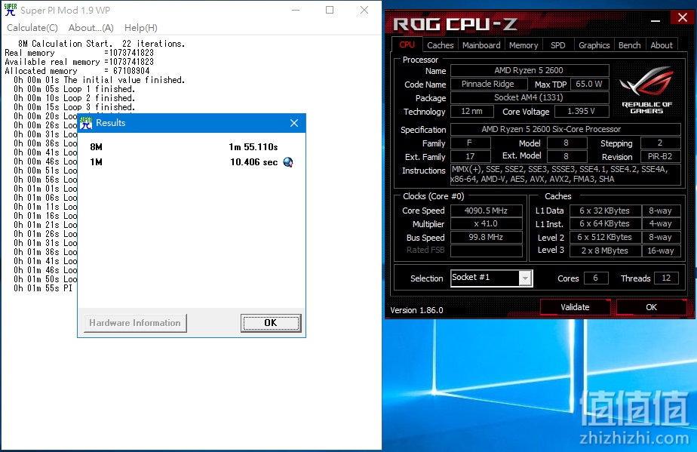The image size is (697, 452).
Task: Click the Level 3 value 2 x 8 MBytes
Action: click(x=604, y=251)
